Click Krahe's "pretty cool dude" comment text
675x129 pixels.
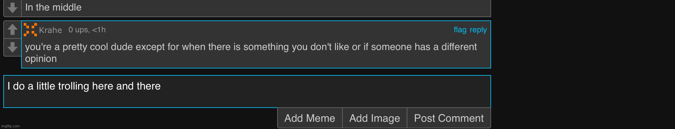click(x=251, y=53)
